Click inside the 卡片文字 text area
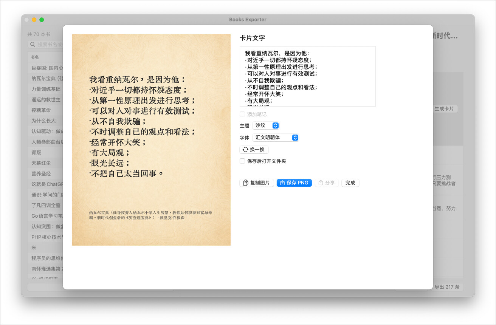The height and width of the screenshot is (325, 496). point(308,76)
